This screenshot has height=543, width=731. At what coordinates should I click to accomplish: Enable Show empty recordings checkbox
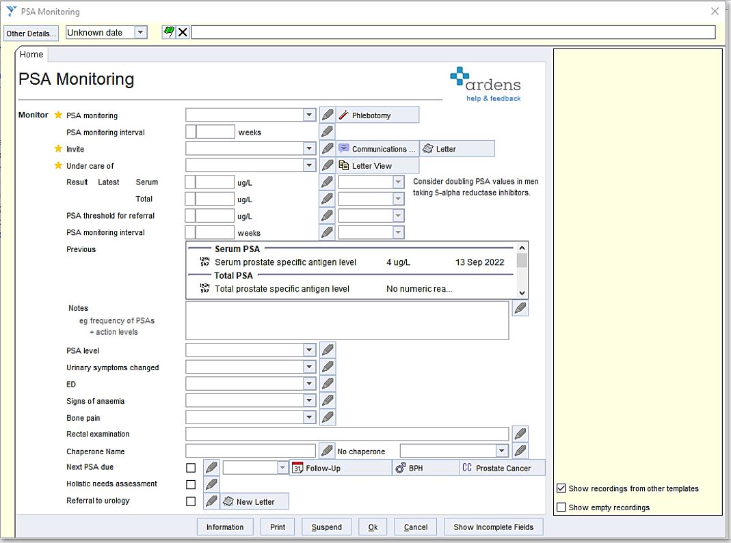tap(561, 507)
